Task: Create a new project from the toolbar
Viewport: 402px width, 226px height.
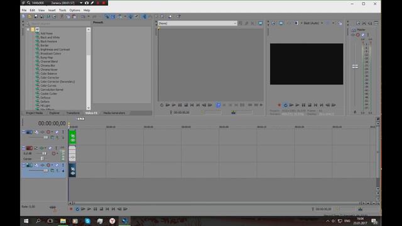Action: click(x=23, y=17)
